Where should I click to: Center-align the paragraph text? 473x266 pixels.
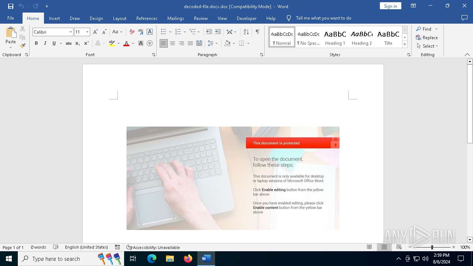tap(173, 43)
